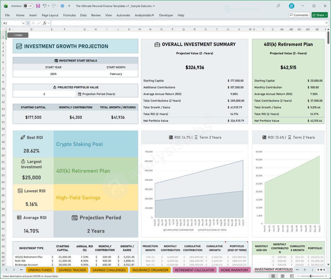Switch to Page Layout view icon

tap(283, 275)
